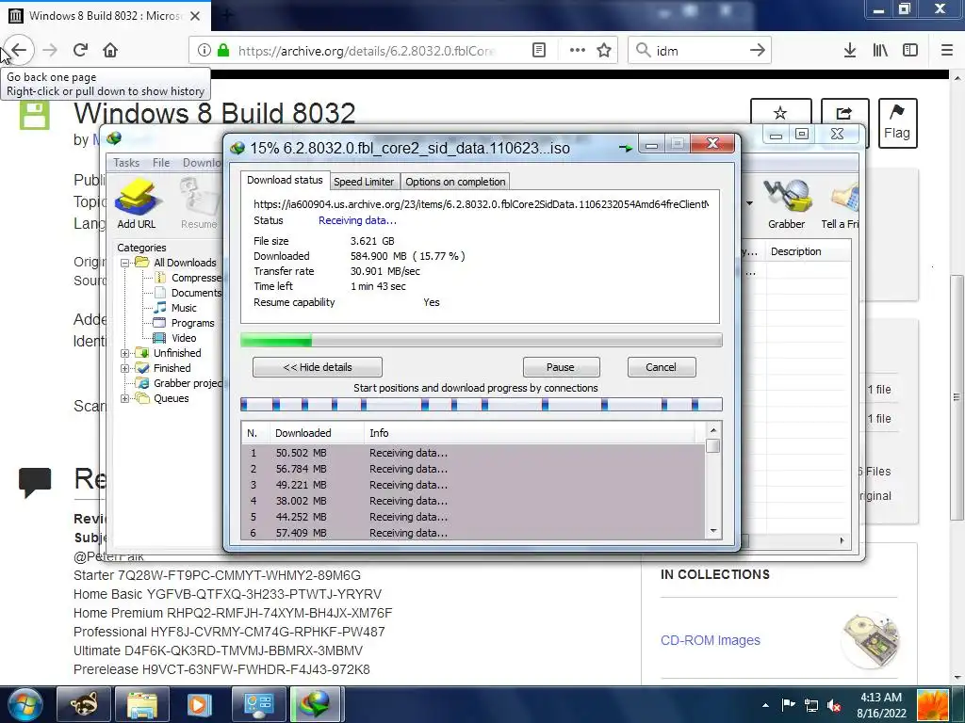
Task: Bookmark this page with the star icon
Action: pyautogui.click(x=604, y=51)
